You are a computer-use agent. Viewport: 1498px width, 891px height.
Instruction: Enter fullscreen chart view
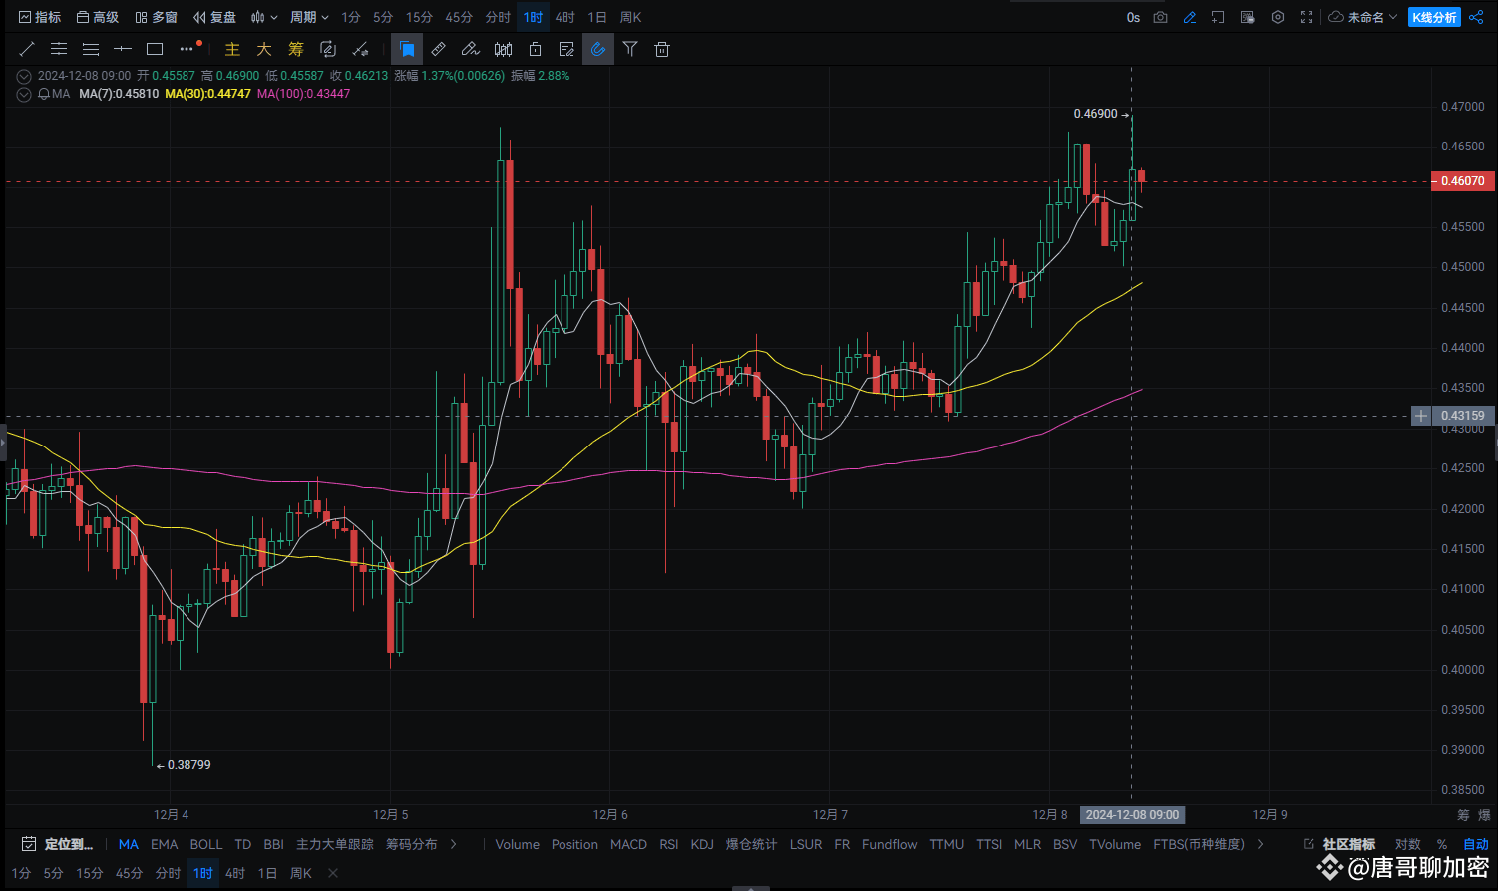pos(1307,17)
